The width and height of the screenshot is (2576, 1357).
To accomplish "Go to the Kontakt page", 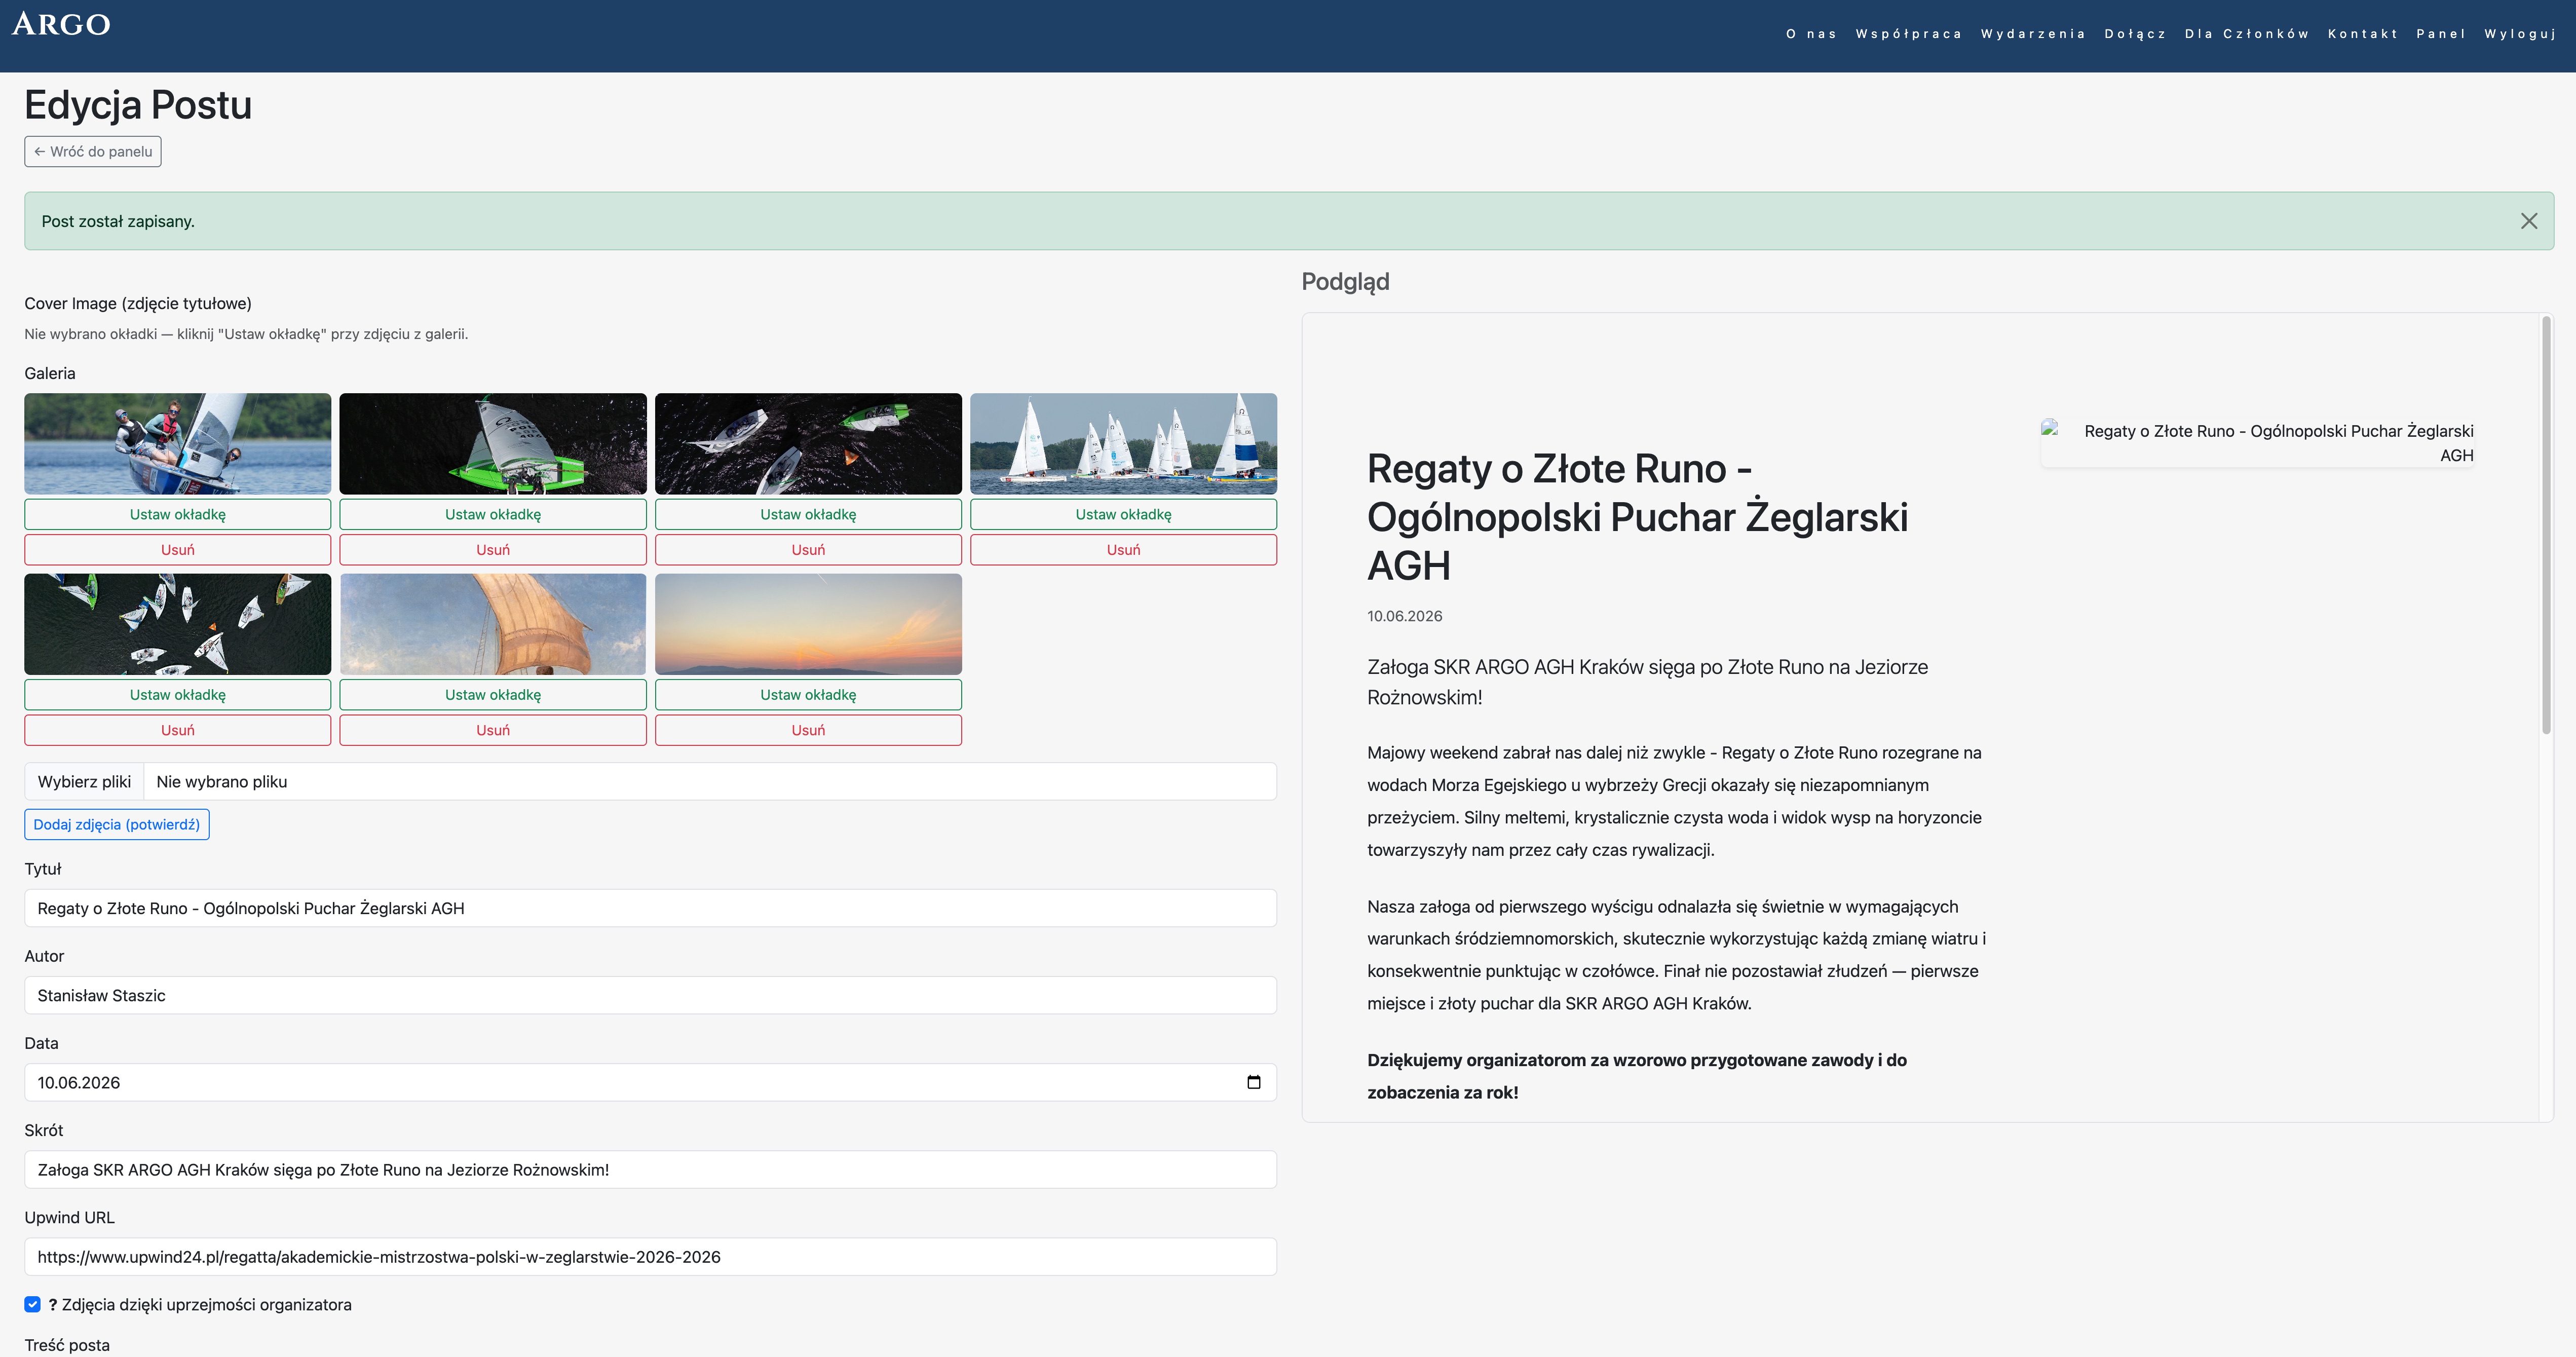I will coord(2363,34).
